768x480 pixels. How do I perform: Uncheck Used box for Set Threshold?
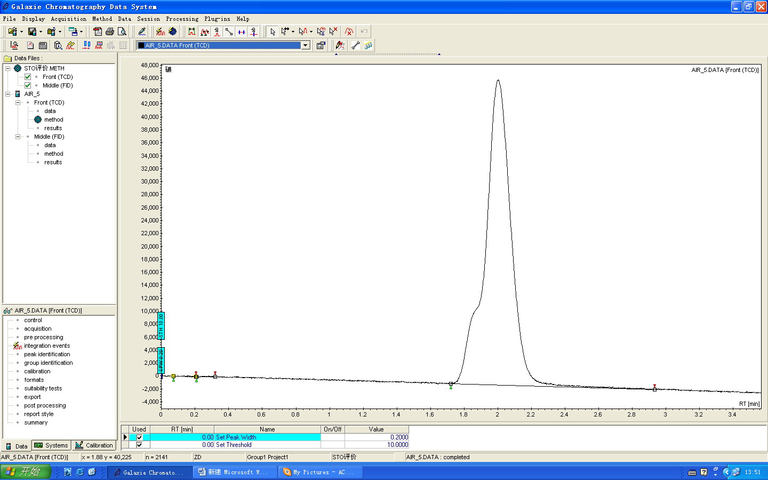tap(139, 445)
